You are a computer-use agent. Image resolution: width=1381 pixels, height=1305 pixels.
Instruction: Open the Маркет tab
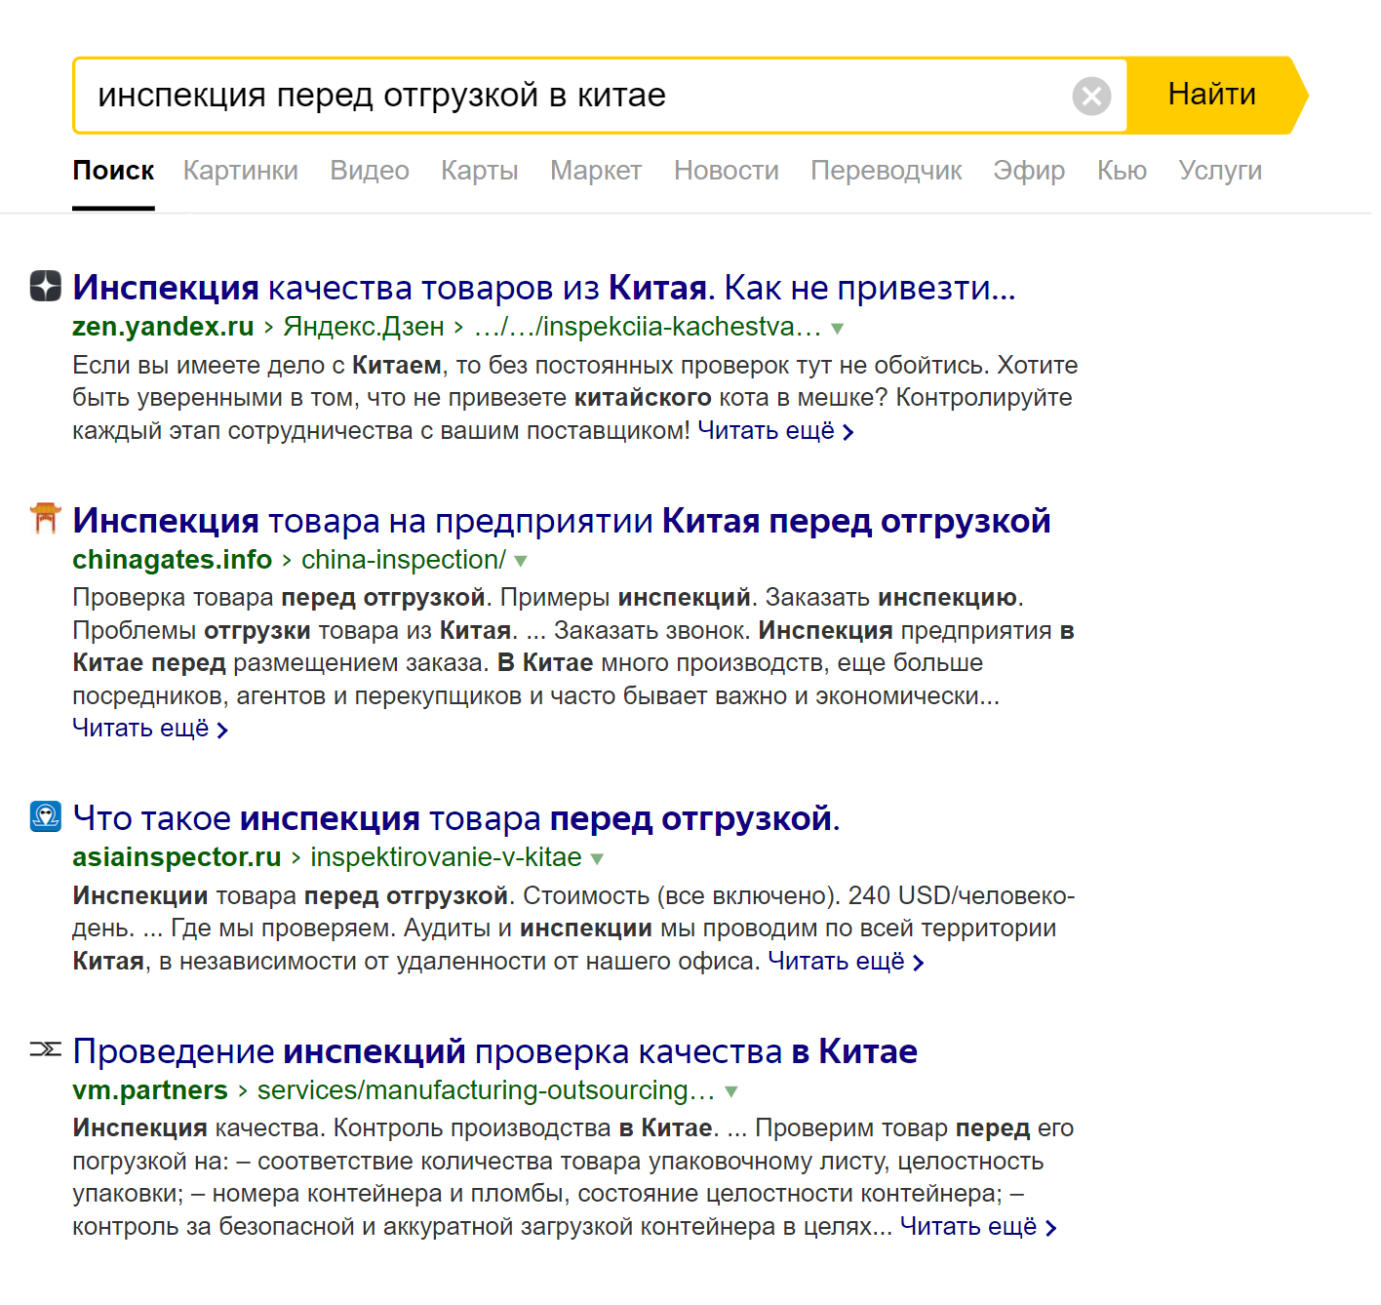point(596,171)
